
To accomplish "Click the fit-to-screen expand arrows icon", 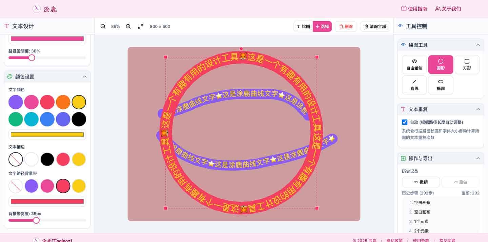I will [140, 26].
